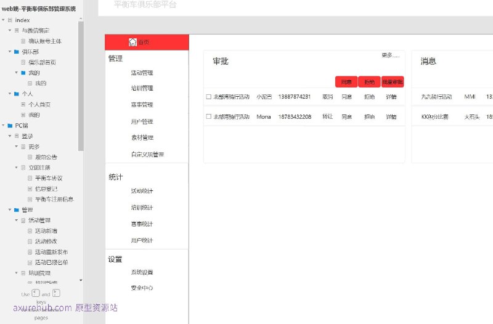Click the sitemap scroll-up arrow

click(81, 19)
